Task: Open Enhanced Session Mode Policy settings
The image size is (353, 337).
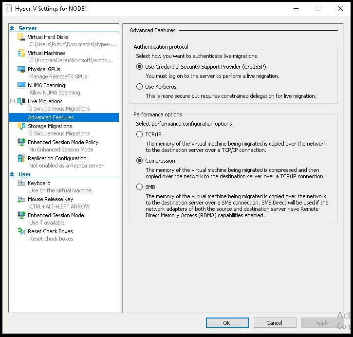Action: [63, 142]
